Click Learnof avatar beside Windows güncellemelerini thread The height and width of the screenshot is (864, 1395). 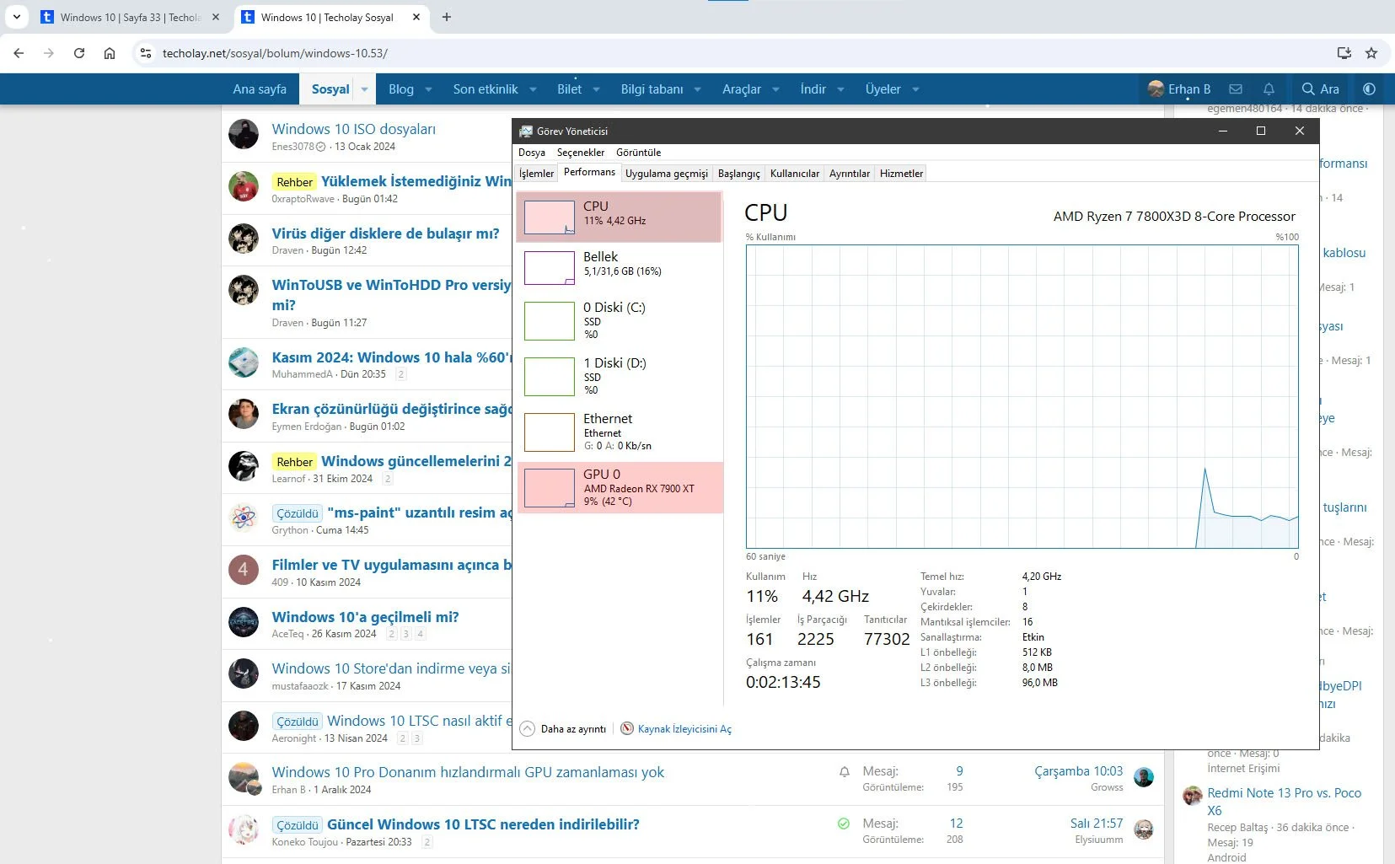pos(244,466)
